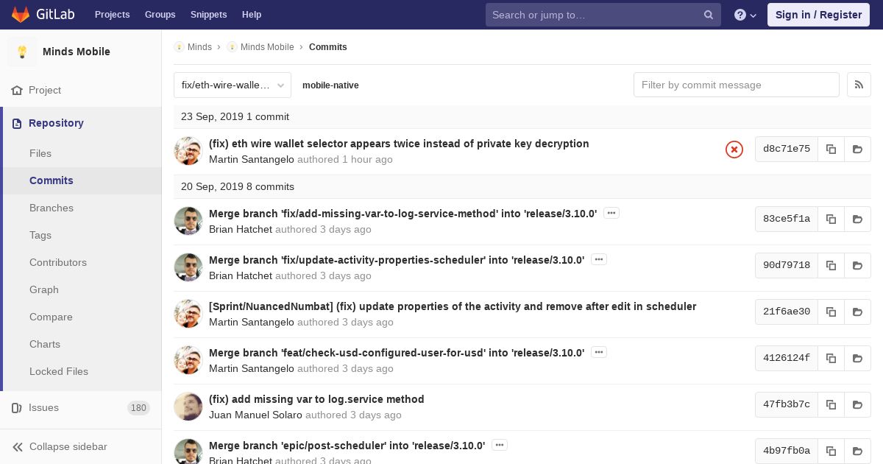
Task: Click the mobile-native path link
Action: pos(330,85)
